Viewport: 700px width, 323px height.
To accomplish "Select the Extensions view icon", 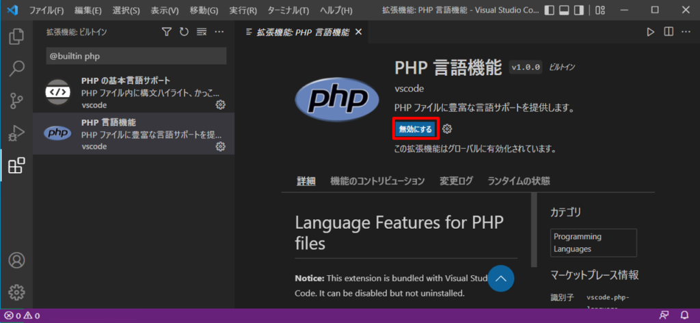I will (x=16, y=165).
